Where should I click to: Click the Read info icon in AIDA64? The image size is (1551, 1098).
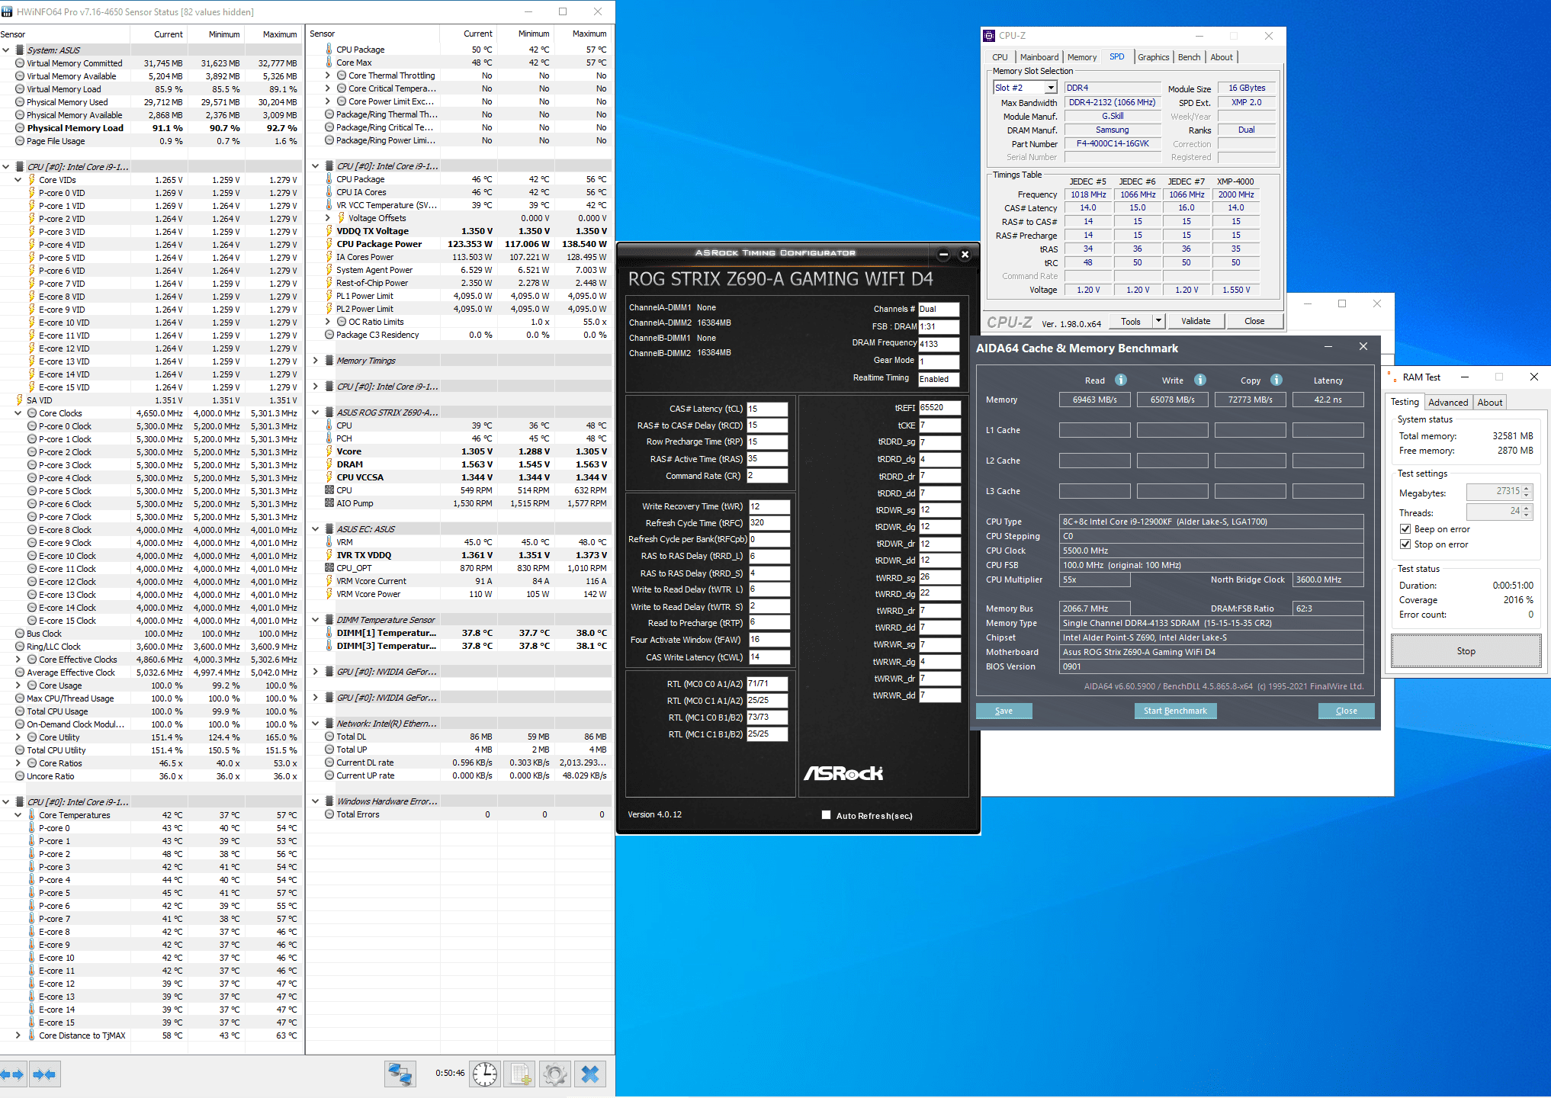(1121, 380)
